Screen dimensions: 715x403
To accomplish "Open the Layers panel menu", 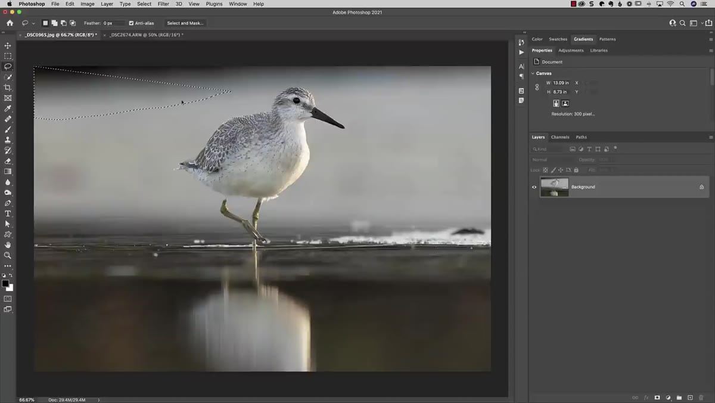I will 711,137.
